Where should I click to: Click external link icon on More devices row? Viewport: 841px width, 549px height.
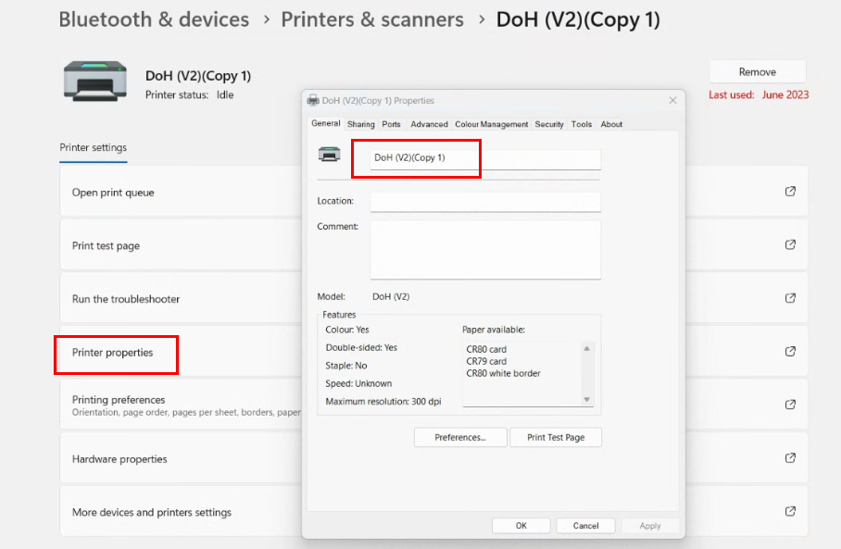click(790, 511)
